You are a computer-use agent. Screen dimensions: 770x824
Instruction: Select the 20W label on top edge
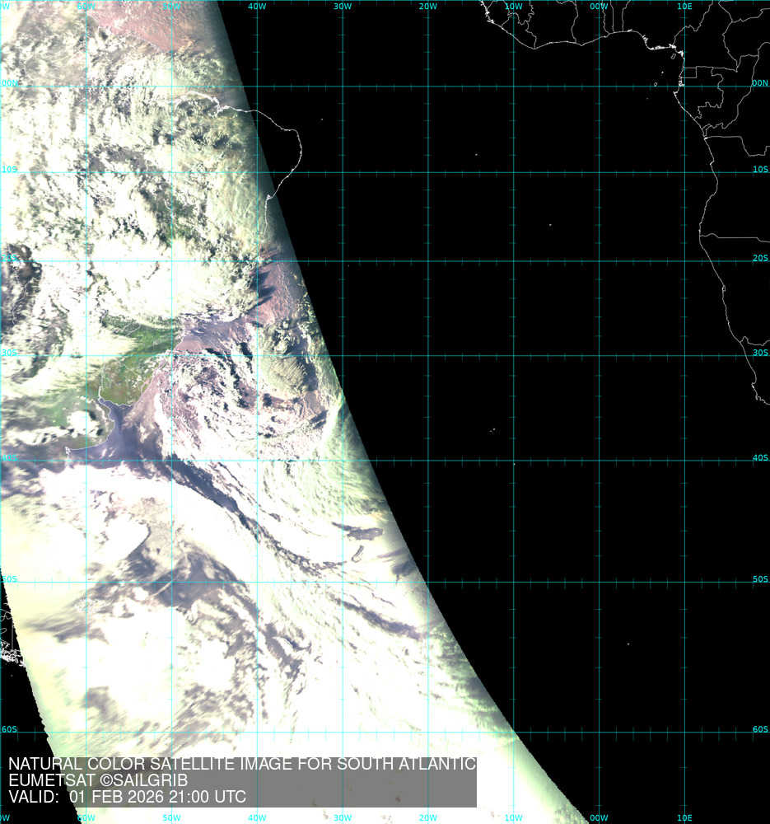pyautogui.click(x=427, y=6)
